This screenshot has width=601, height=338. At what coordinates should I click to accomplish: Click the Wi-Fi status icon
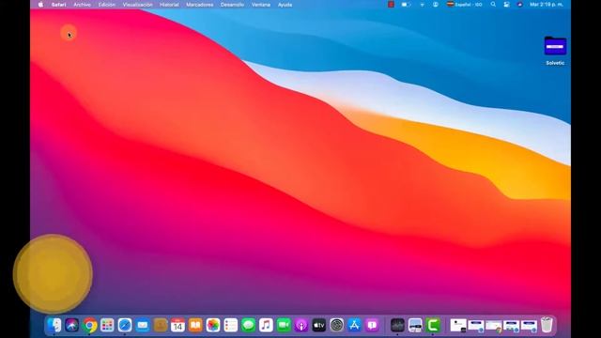tap(422, 5)
